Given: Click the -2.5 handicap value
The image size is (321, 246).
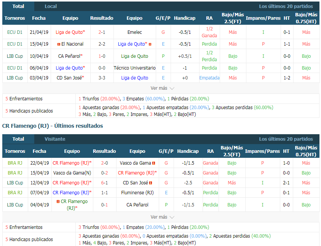Looking at the screenshot, I should 188,183.
